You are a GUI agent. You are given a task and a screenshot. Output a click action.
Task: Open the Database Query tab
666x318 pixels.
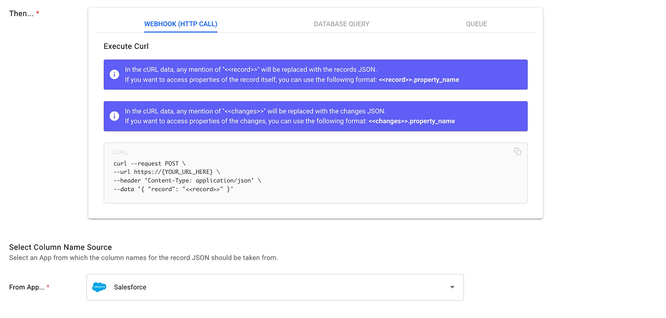click(x=342, y=24)
